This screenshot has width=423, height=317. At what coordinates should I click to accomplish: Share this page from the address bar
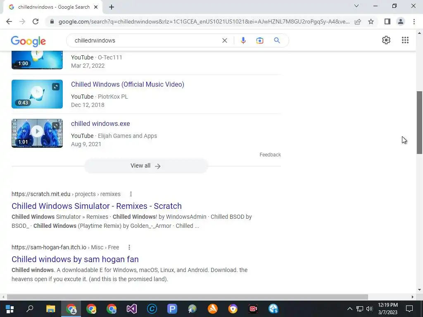coord(358,21)
